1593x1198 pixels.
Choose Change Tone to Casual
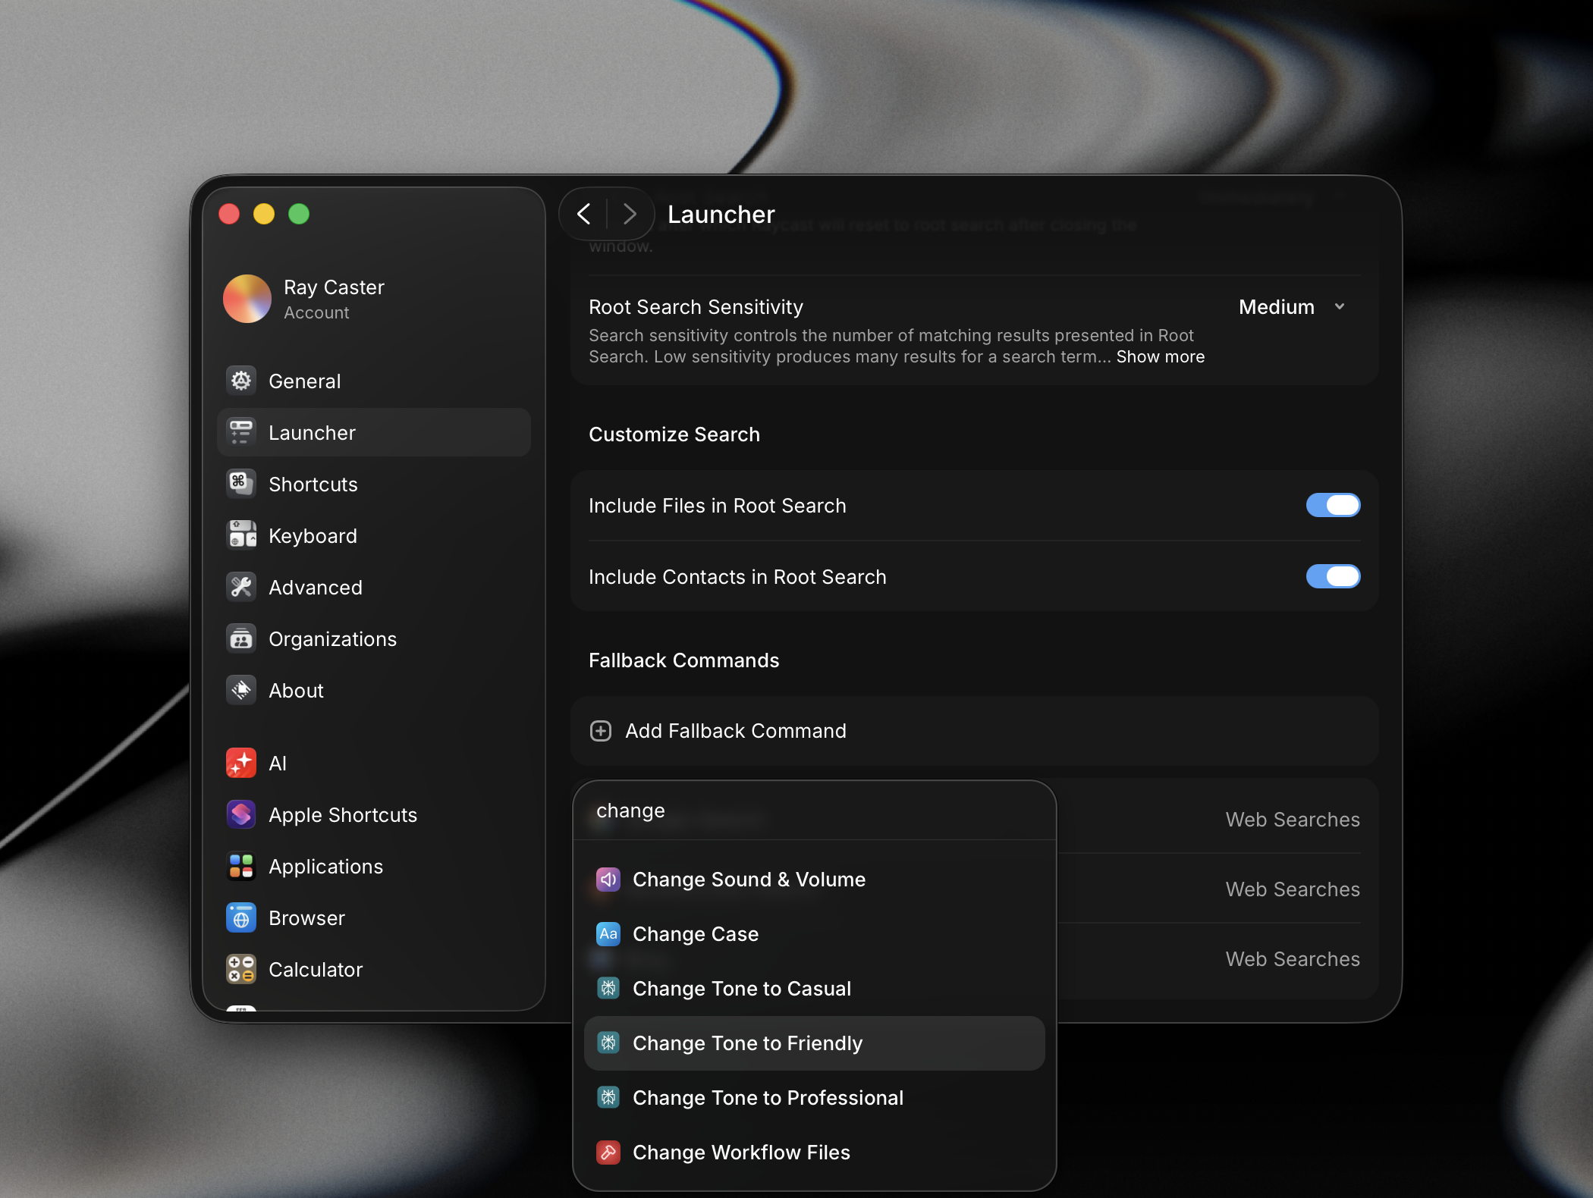(815, 989)
